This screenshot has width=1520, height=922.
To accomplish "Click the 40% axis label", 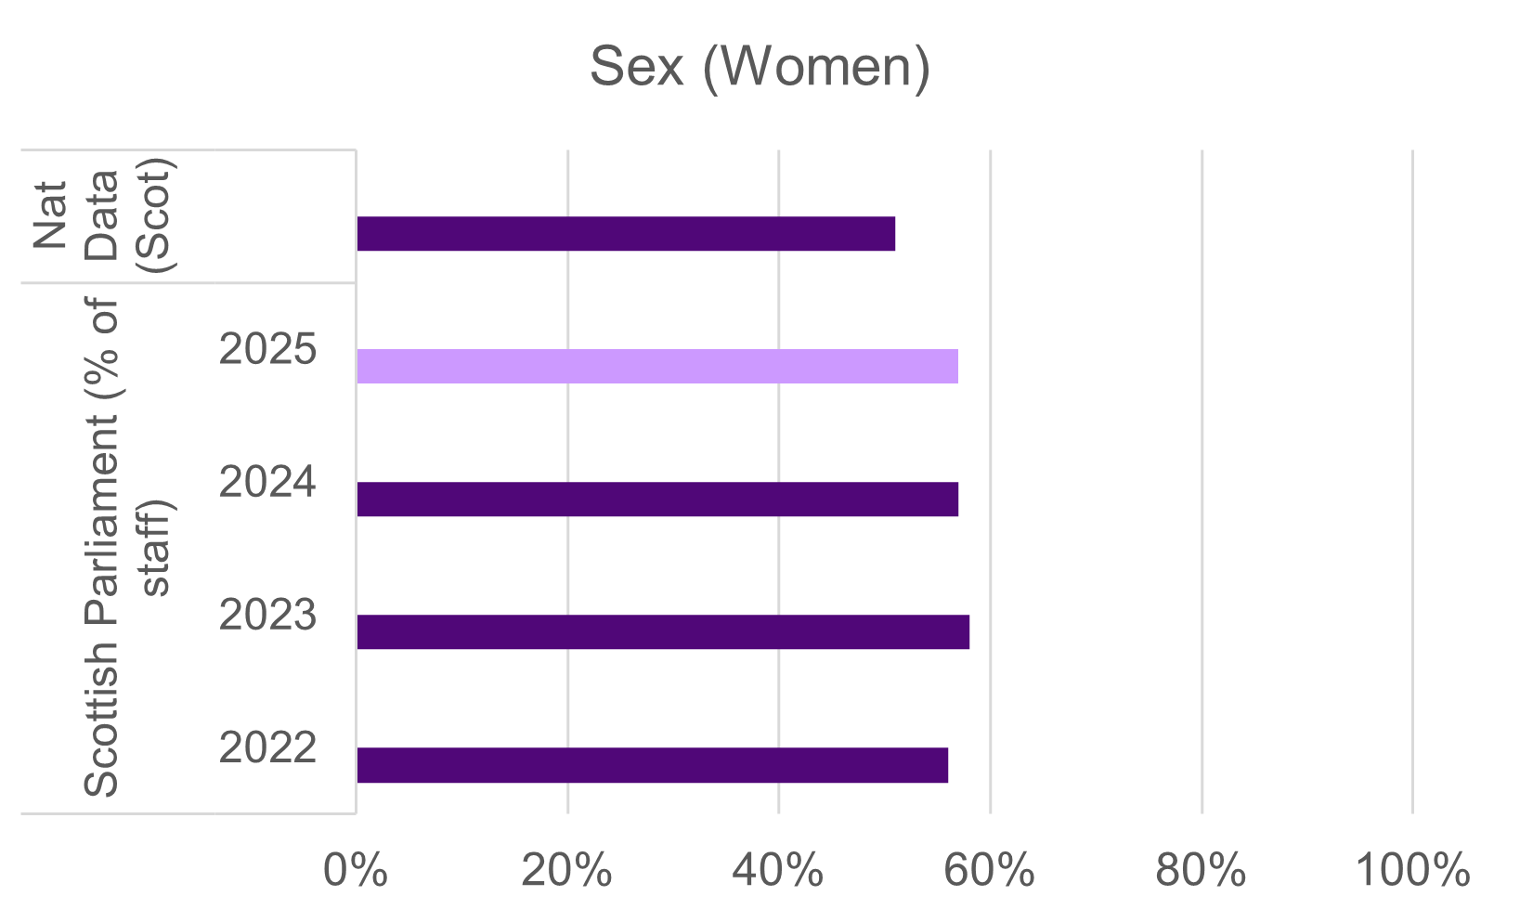I will [x=778, y=872].
